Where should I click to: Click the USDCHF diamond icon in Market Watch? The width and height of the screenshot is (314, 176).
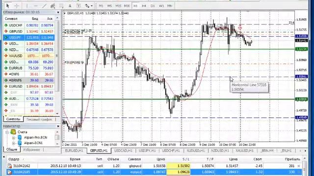6,25
